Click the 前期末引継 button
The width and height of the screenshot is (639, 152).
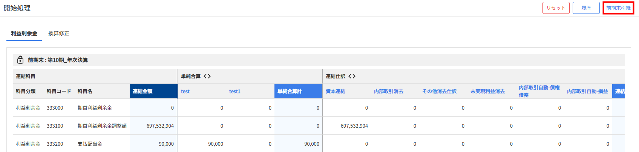coord(618,8)
